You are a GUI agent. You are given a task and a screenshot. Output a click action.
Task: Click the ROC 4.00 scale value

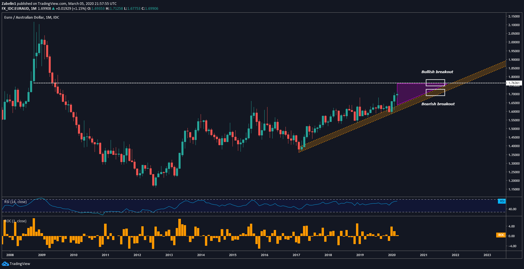[x=511, y=226]
